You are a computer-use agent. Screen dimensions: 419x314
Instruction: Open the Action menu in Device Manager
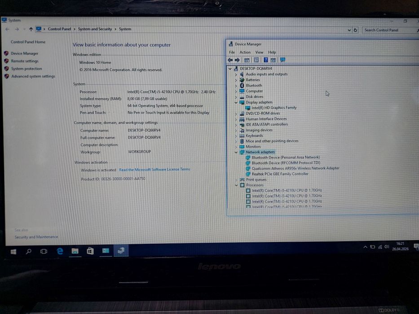[x=245, y=52]
